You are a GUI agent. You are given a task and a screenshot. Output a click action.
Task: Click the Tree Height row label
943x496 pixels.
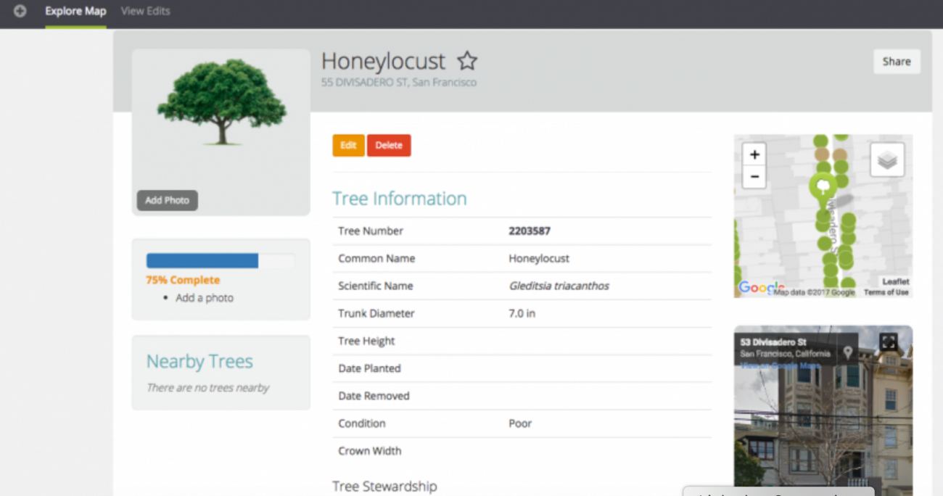(x=366, y=341)
